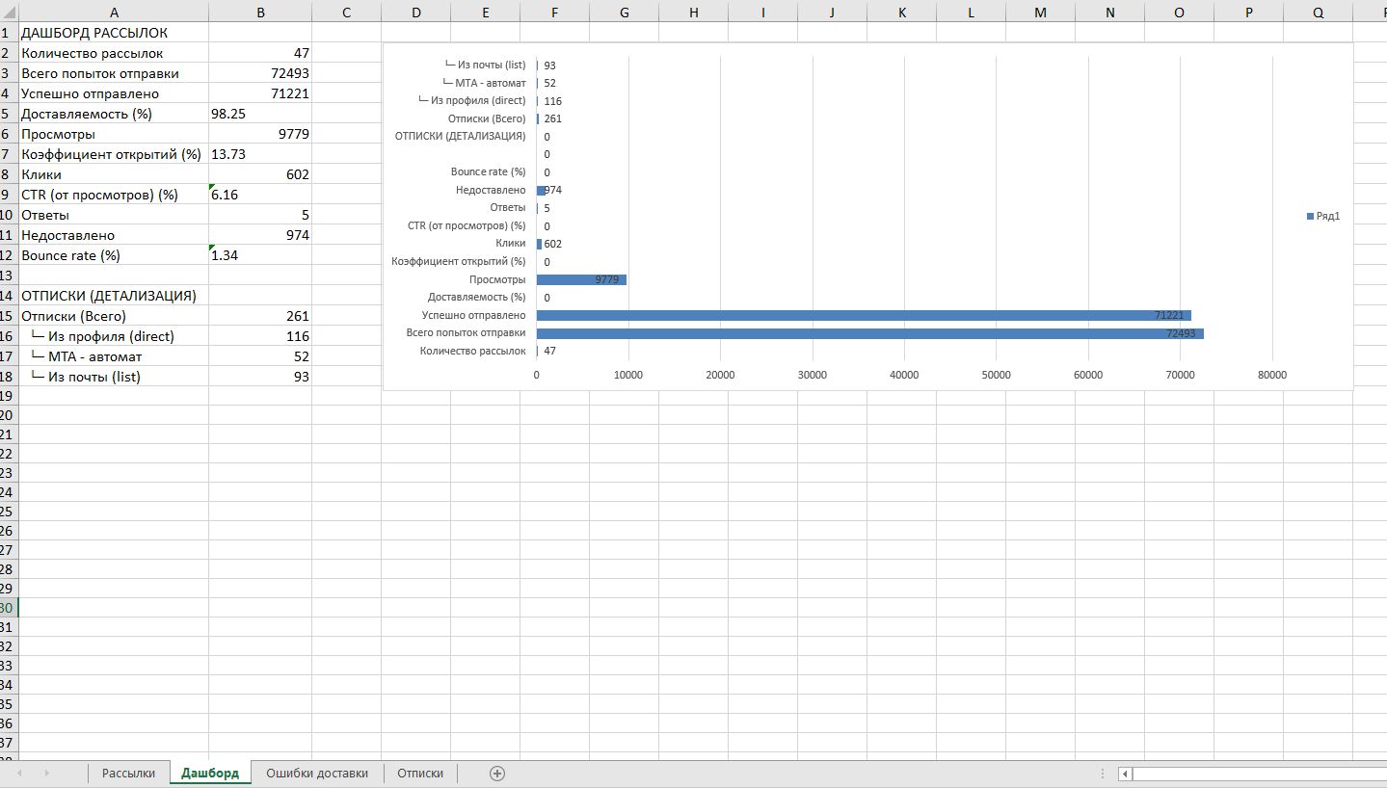Click the next sheet scroll arrow
The width and height of the screenshot is (1387, 788).
(x=46, y=773)
